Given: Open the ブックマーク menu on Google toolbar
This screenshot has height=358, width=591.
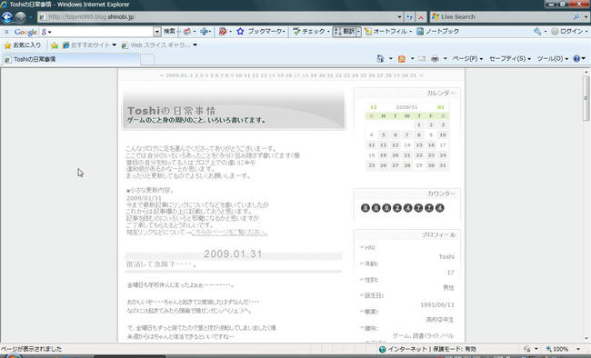Looking at the screenshot, I should click(x=265, y=32).
